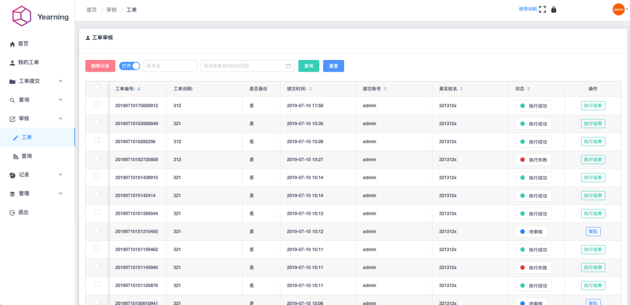This screenshot has width=630, height=305.
Task: Expand the 管理 sidebar menu
Action: pyautogui.click(x=37, y=193)
